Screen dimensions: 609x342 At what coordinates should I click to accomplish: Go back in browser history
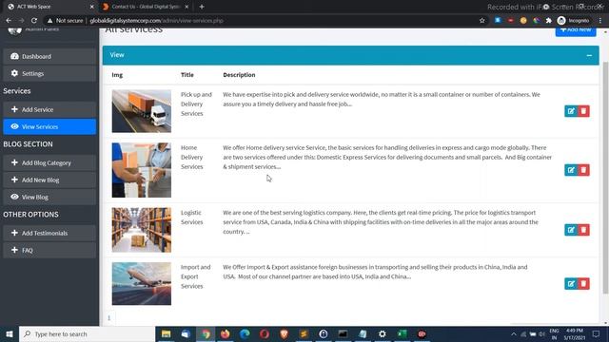pos(9,21)
